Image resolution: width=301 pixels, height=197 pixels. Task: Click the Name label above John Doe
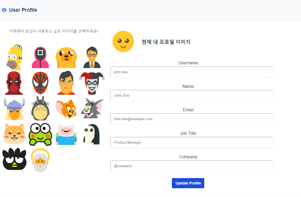point(188,86)
